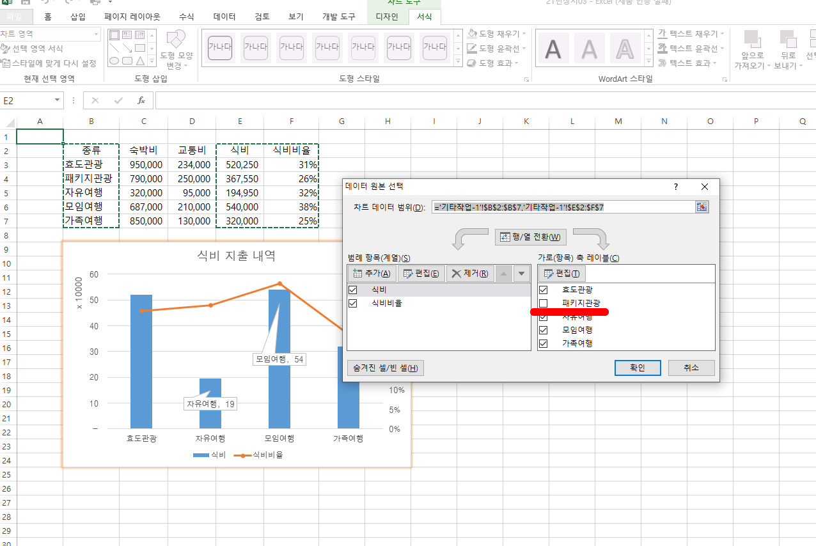Check the 패키지관광 category checkbox
The height and width of the screenshot is (546, 816).
click(544, 303)
